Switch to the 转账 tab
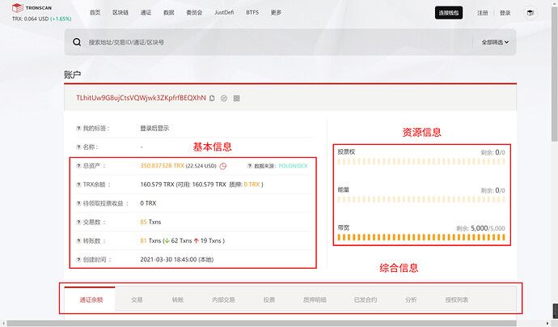 coord(178,300)
